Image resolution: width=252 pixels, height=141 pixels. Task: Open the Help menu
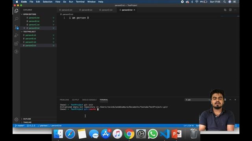point(101,2)
